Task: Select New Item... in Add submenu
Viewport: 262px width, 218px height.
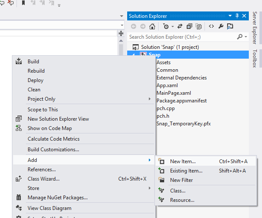Action: click(183, 161)
